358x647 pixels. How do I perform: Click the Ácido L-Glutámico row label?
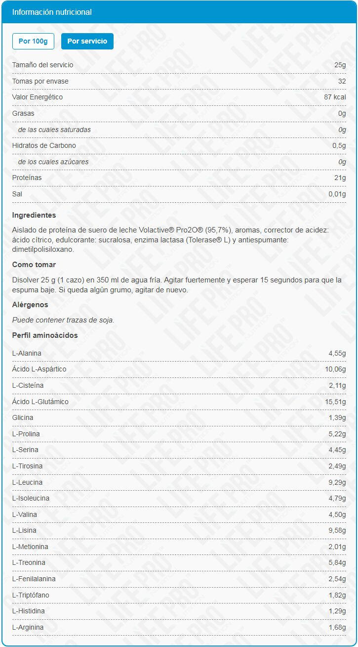coord(40,402)
